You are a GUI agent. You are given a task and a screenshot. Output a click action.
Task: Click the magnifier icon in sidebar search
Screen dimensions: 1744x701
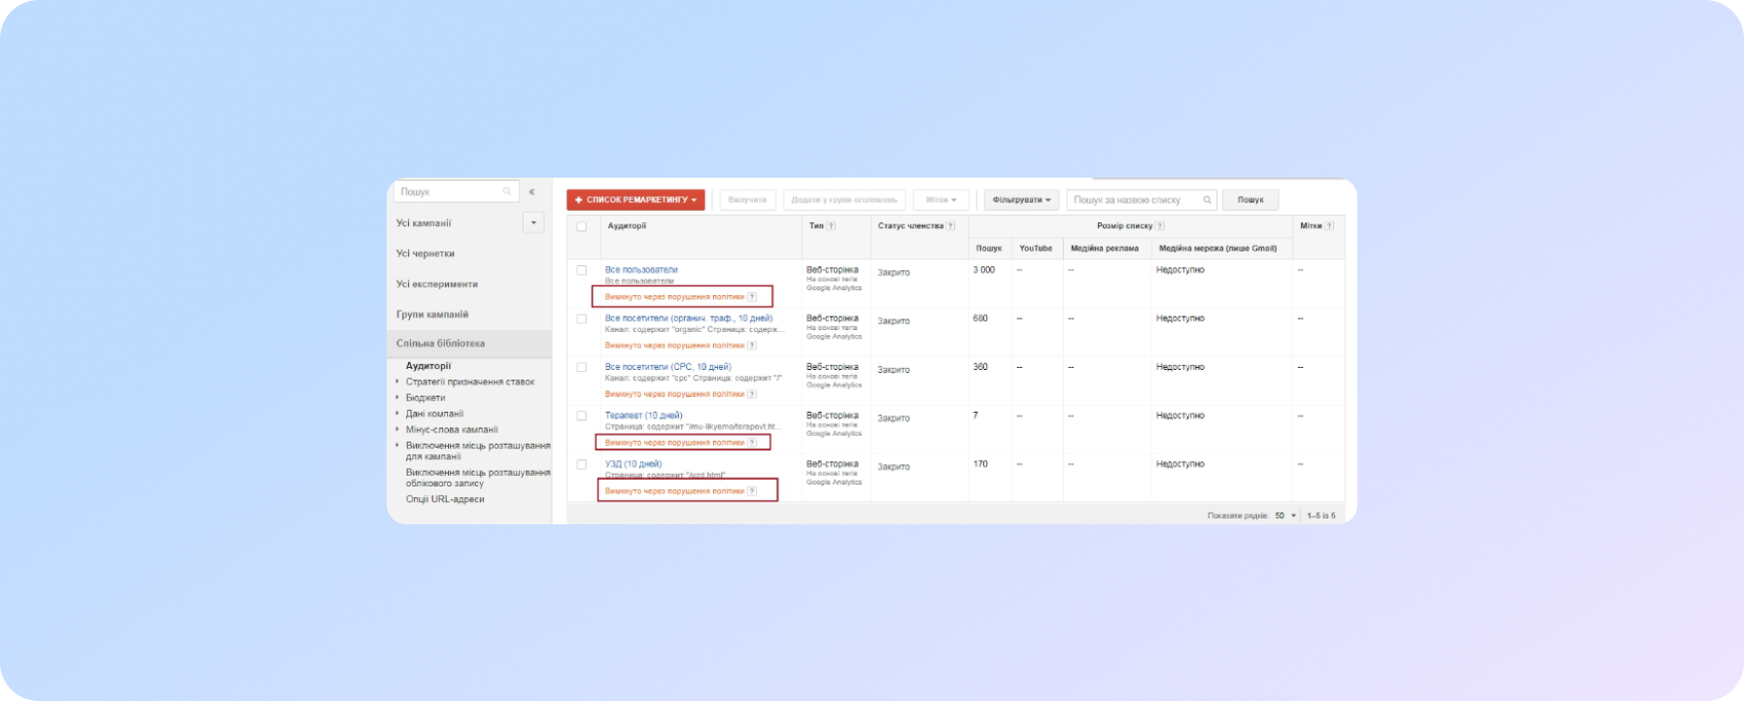507,191
